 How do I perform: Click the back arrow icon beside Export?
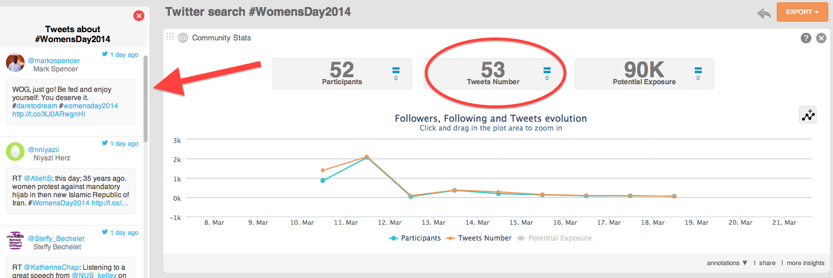click(764, 13)
